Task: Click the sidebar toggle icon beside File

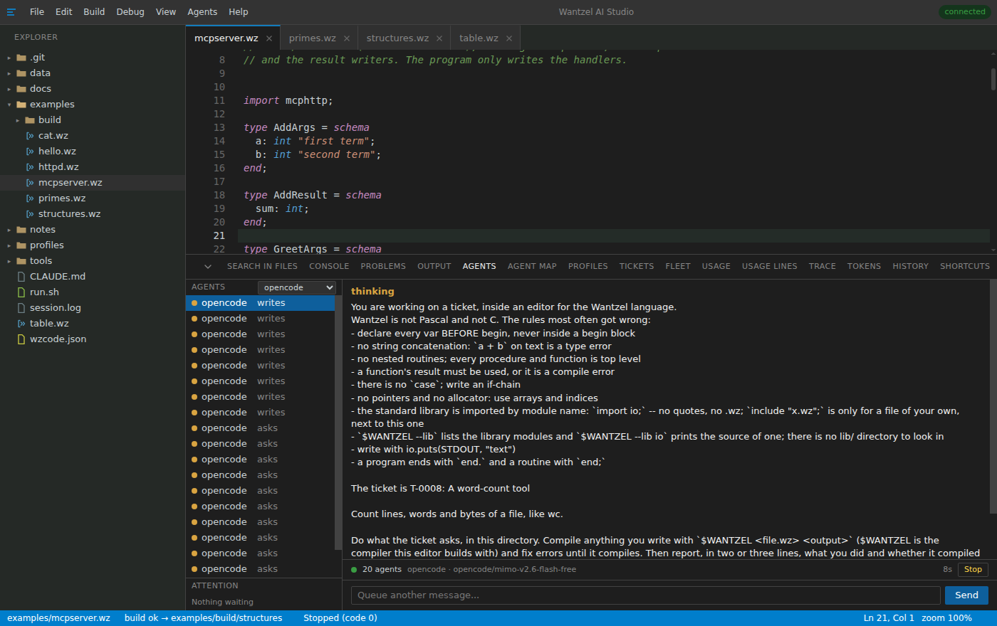Action: tap(11, 11)
